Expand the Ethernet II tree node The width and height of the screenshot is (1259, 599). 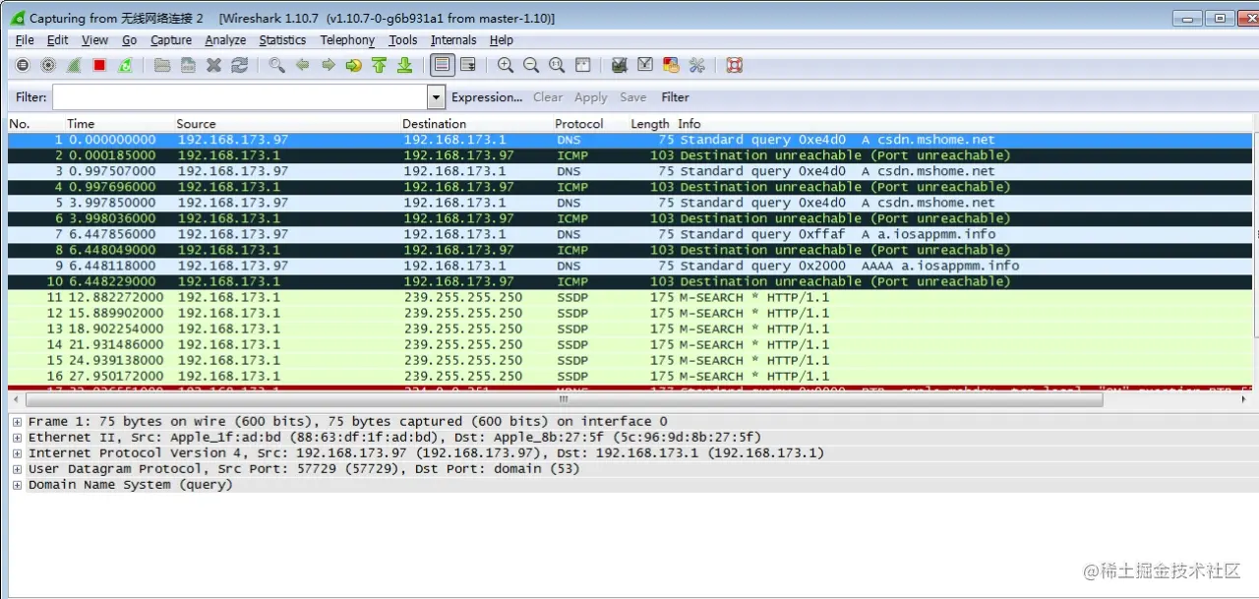point(17,438)
